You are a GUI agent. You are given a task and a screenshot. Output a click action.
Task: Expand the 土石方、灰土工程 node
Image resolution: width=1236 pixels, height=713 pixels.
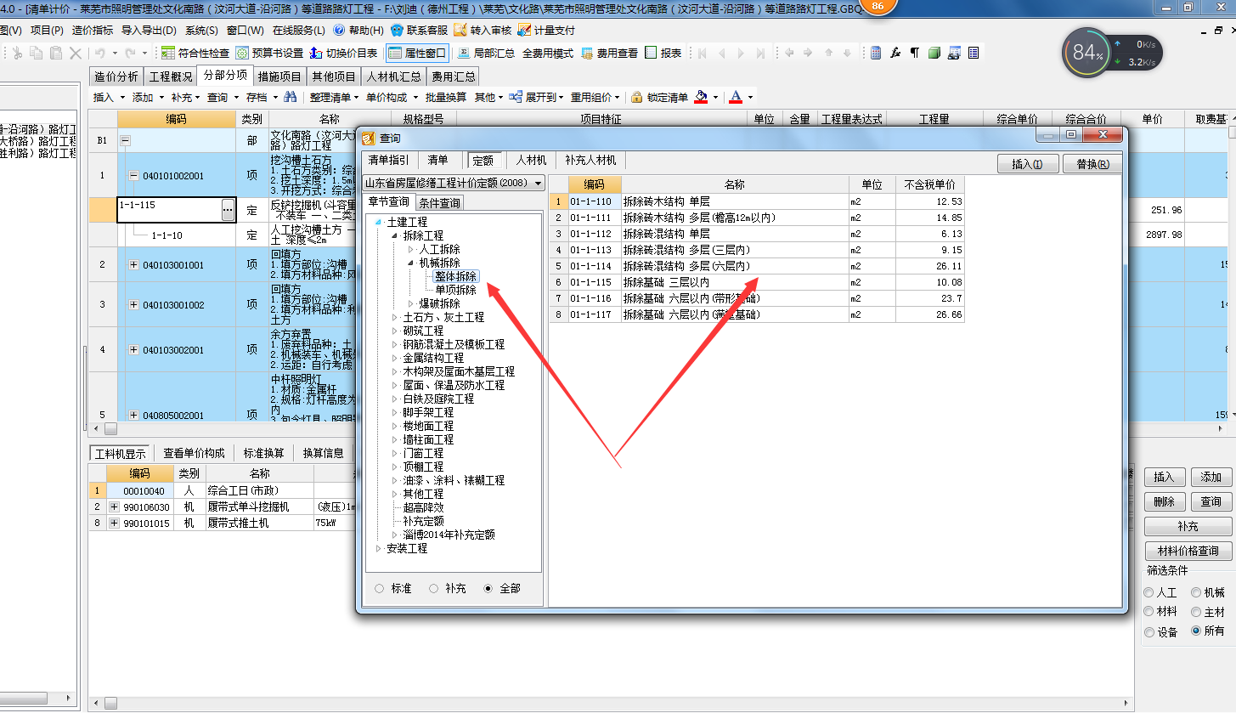(x=395, y=317)
